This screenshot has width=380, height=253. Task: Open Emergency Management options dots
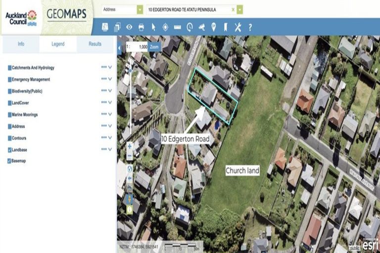pos(104,79)
